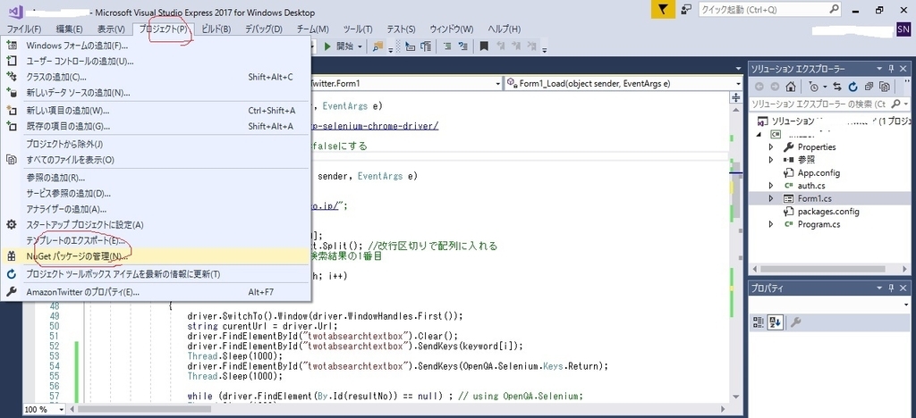Select スタートアップ プロジェクトに設定(A) entry
Viewport: 916px width, 418px height.
[155, 224]
